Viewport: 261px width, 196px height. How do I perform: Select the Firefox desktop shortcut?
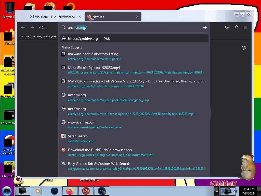9,38
